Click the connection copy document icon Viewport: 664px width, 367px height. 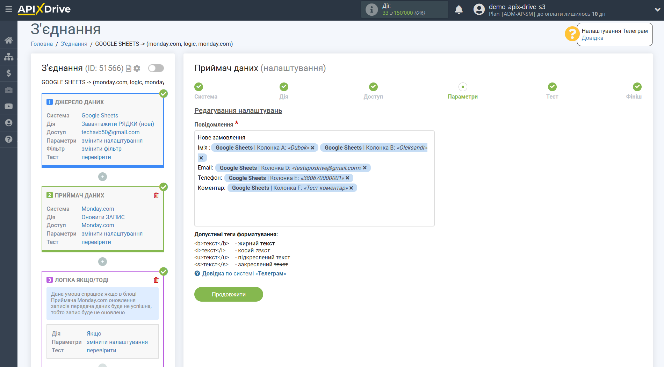pos(129,68)
